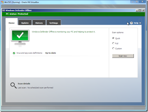Click the 'Scan details' heading
This screenshot has width=148, height=112.
click(x=24, y=83)
